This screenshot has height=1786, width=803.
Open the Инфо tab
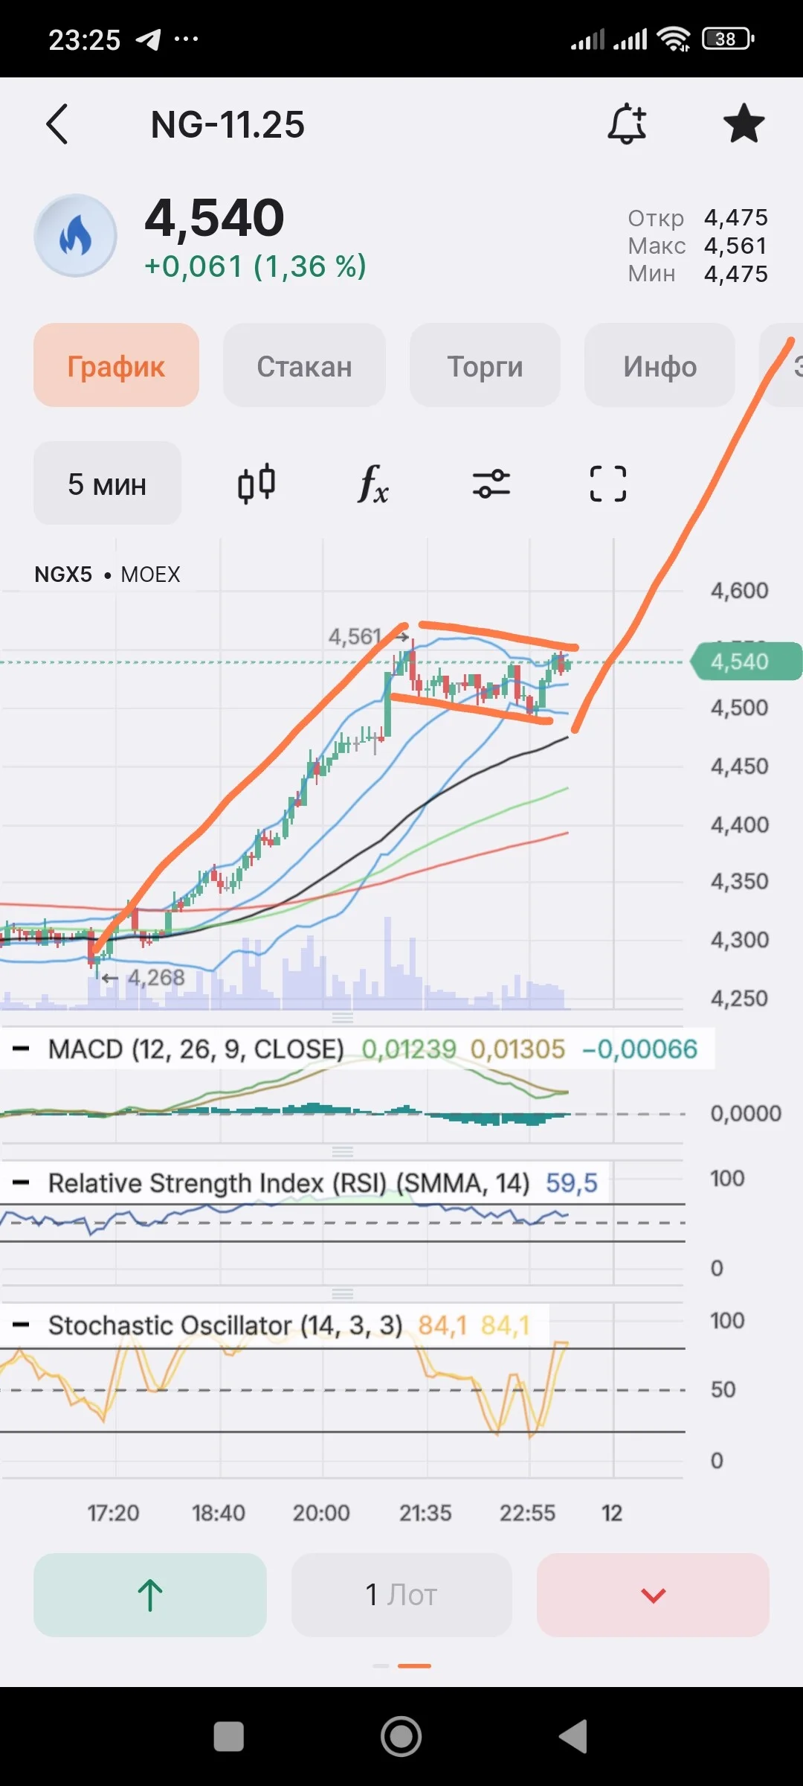coord(660,365)
